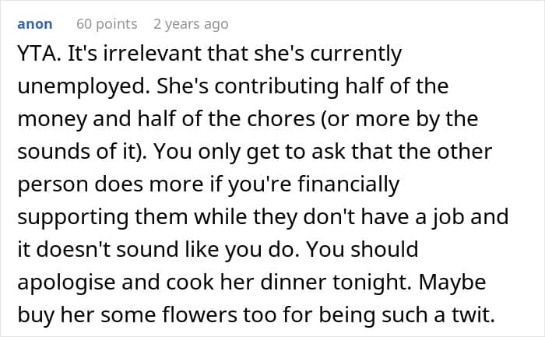Click the word apologise in the comment

[66, 283]
